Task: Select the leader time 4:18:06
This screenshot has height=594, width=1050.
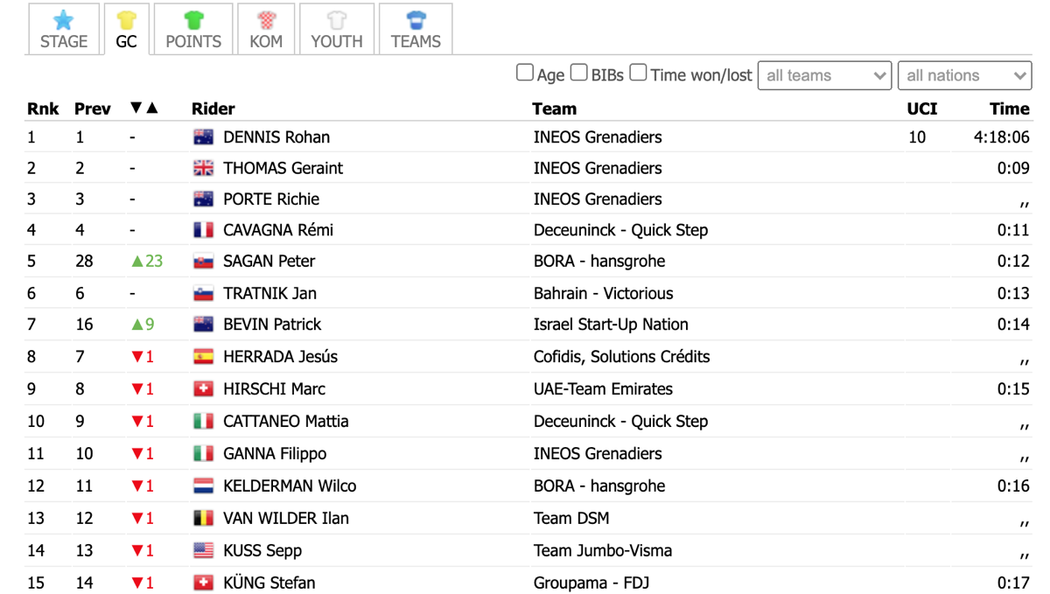Action: click(x=1001, y=137)
